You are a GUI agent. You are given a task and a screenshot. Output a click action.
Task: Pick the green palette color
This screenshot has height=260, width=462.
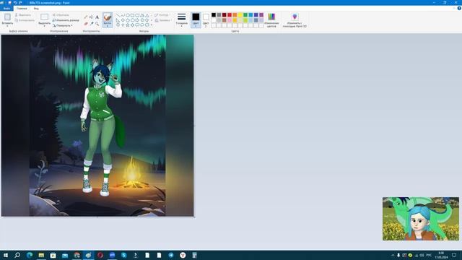tap(245, 14)
